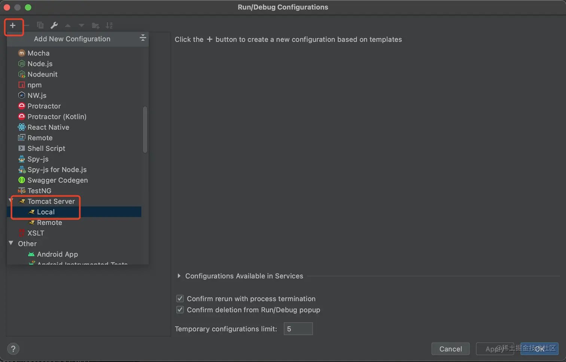Toggle Confirm deletion from Run/Debug popup
The image size is (566, 362).
[x=180, y=310]
